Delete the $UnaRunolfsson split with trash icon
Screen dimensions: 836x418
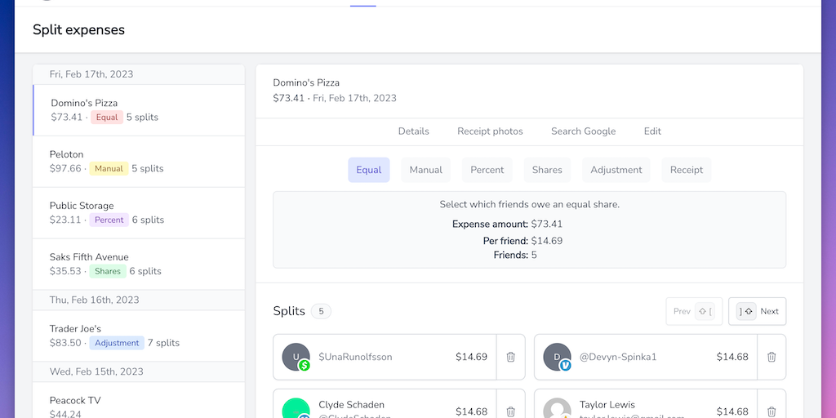(x=511, y=357)
